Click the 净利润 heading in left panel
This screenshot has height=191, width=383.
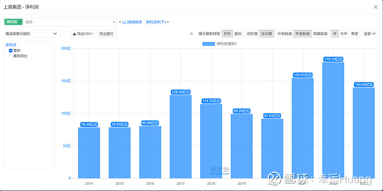pos(11,45)
